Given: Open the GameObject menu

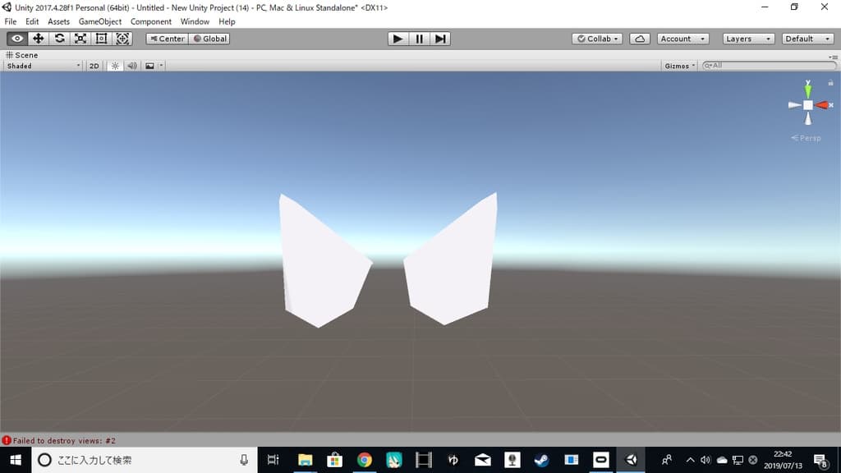Looking at the screenshot, I should [x=99, y=21].
